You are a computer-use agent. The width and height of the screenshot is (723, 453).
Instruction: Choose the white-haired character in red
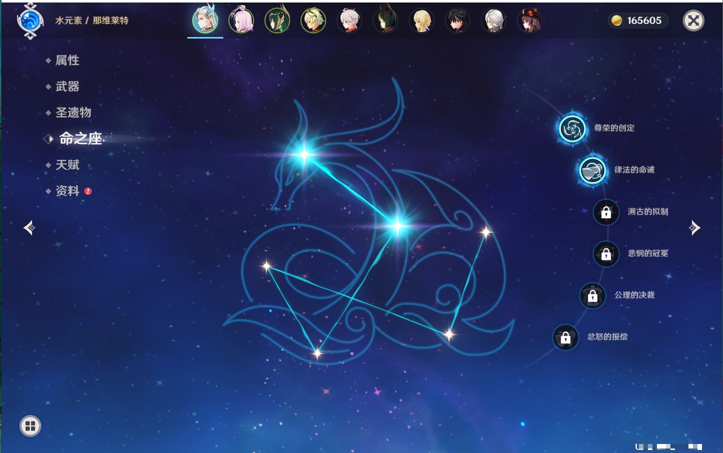click(349, 21)
